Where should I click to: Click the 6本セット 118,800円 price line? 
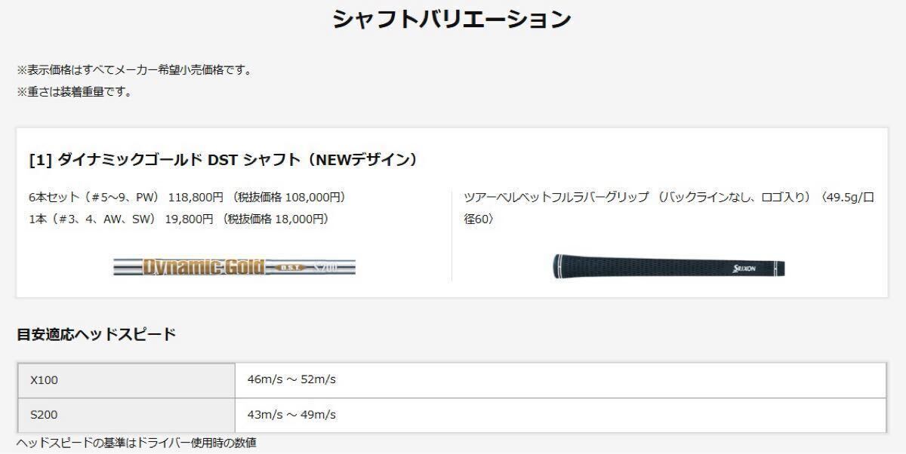tap(186, 198)
